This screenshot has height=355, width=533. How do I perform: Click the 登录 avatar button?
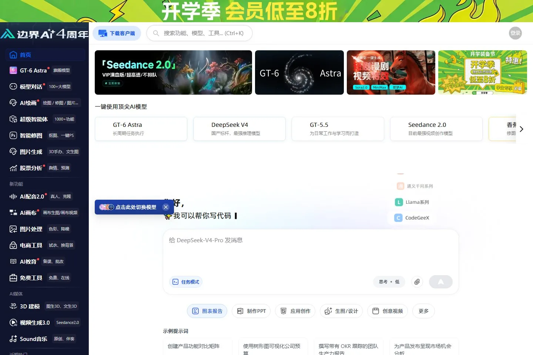point(515,33)
